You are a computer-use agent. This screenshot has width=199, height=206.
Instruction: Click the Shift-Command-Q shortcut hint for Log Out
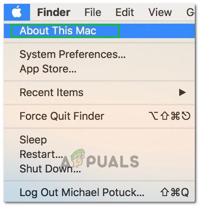(x=175, y=192)
